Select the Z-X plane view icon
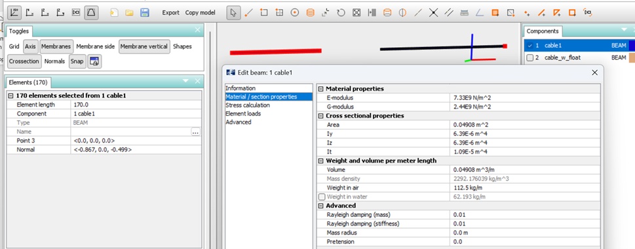635x249 pixels. [45, 13]
